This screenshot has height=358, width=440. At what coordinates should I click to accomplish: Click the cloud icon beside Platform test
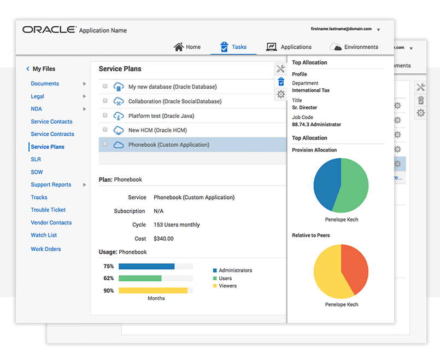(x=119, y=116)
